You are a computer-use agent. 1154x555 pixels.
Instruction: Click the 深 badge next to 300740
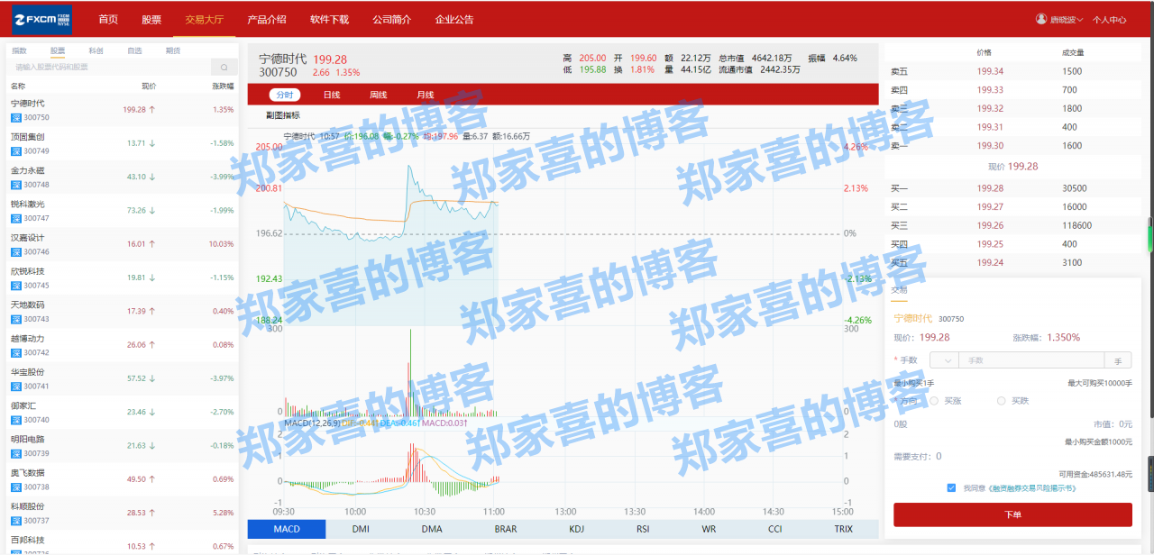[15, 420]
